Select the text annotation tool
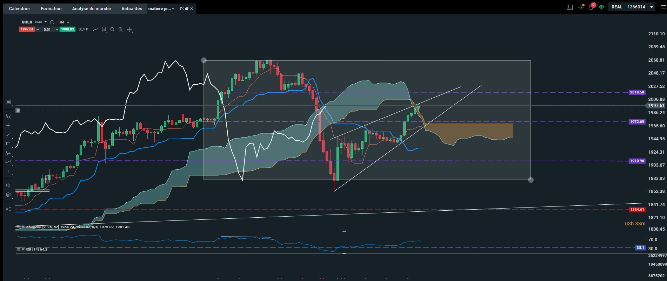The height and width of the screenshot is (281, 667). coord(8,171)
